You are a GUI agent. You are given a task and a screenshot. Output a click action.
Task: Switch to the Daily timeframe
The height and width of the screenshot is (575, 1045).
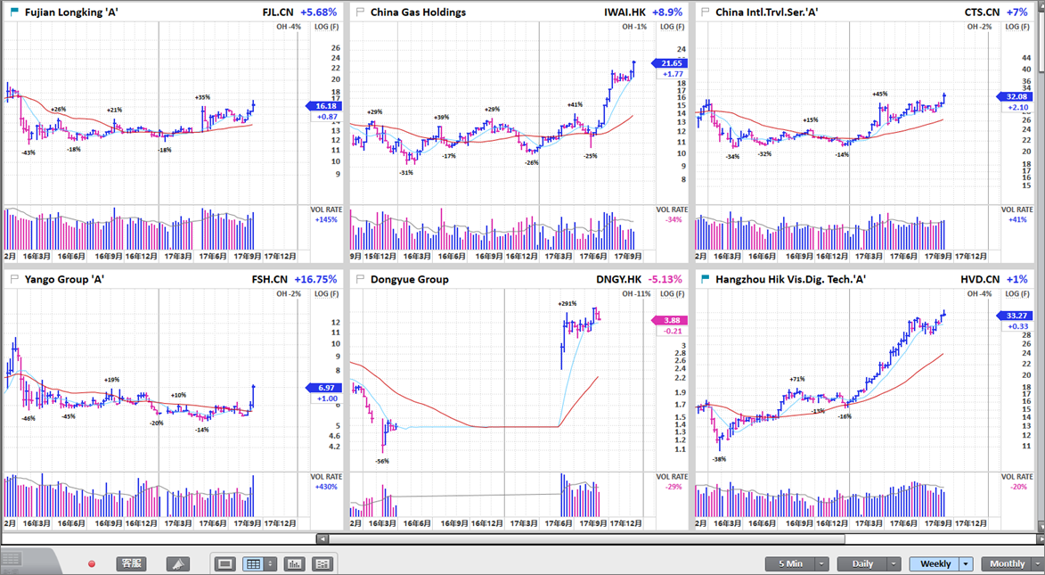click(862, 563)
